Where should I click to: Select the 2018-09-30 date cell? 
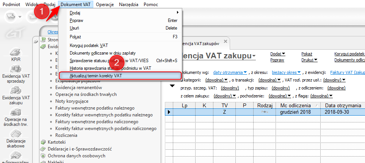[x=342, y=112]
